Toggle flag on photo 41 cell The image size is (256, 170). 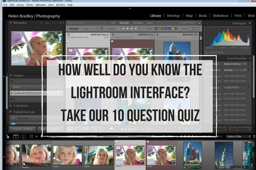112,42
